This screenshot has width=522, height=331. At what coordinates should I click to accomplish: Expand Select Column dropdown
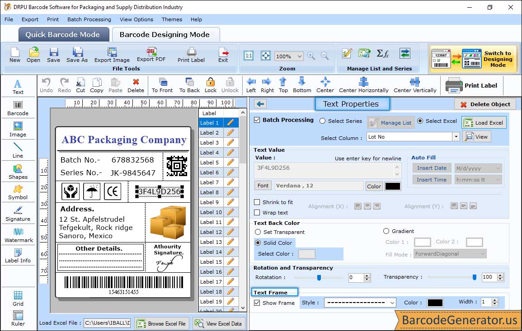pos(456,137)
